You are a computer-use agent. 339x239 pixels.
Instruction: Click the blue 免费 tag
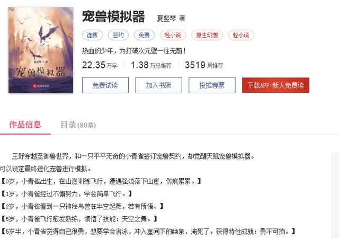click(x=144, y=35)
